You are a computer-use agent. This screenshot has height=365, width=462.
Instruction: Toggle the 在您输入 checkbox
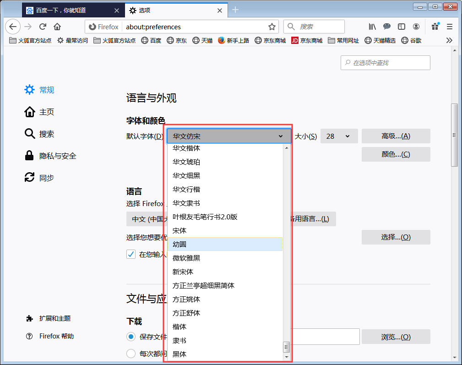130,255
